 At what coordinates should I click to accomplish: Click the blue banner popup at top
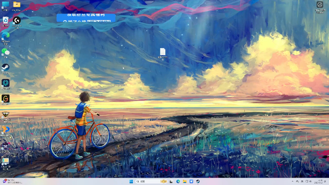coord(86,18)
